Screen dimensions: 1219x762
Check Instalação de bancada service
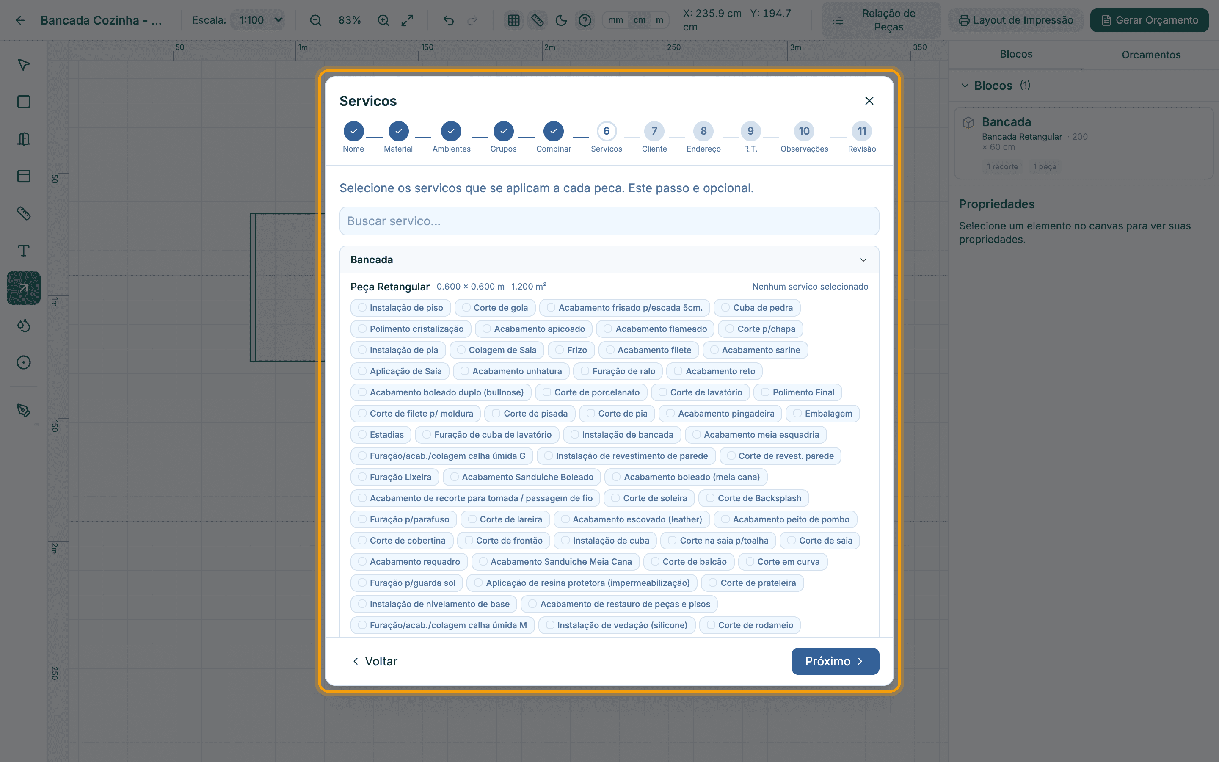[622, 434]
